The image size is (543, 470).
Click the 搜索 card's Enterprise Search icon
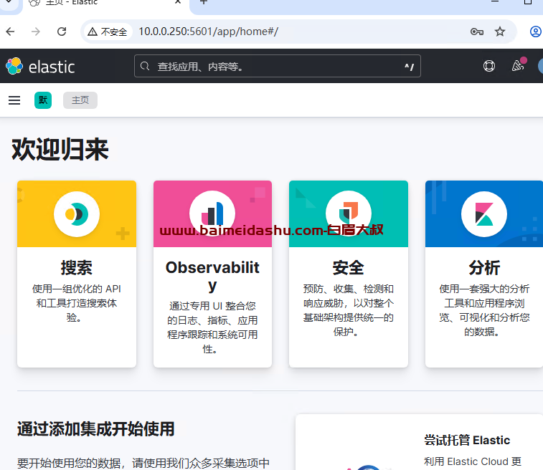pyautogui.click(x=77, y=214)
